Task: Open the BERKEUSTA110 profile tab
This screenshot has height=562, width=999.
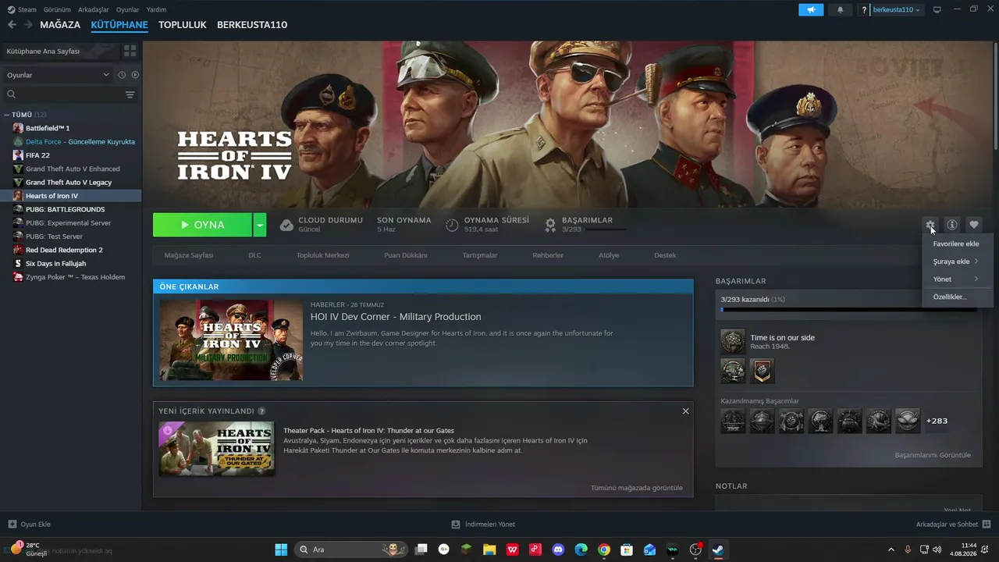Action: (x=252, y=25)
